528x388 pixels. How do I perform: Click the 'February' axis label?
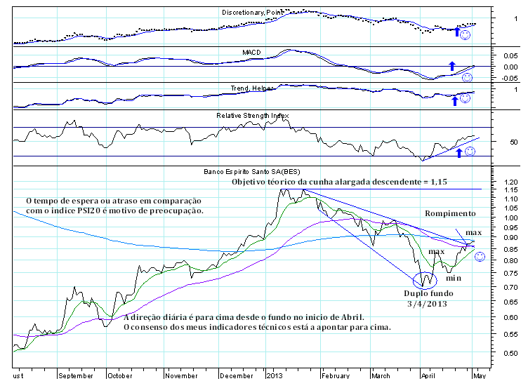pyautogui.click(x=336, y=376)
